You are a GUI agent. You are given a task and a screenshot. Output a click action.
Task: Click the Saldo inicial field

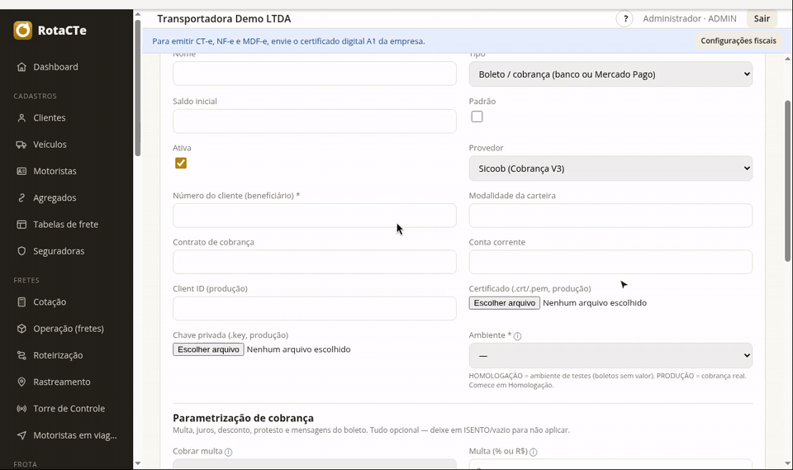click(x=315, y=121)
